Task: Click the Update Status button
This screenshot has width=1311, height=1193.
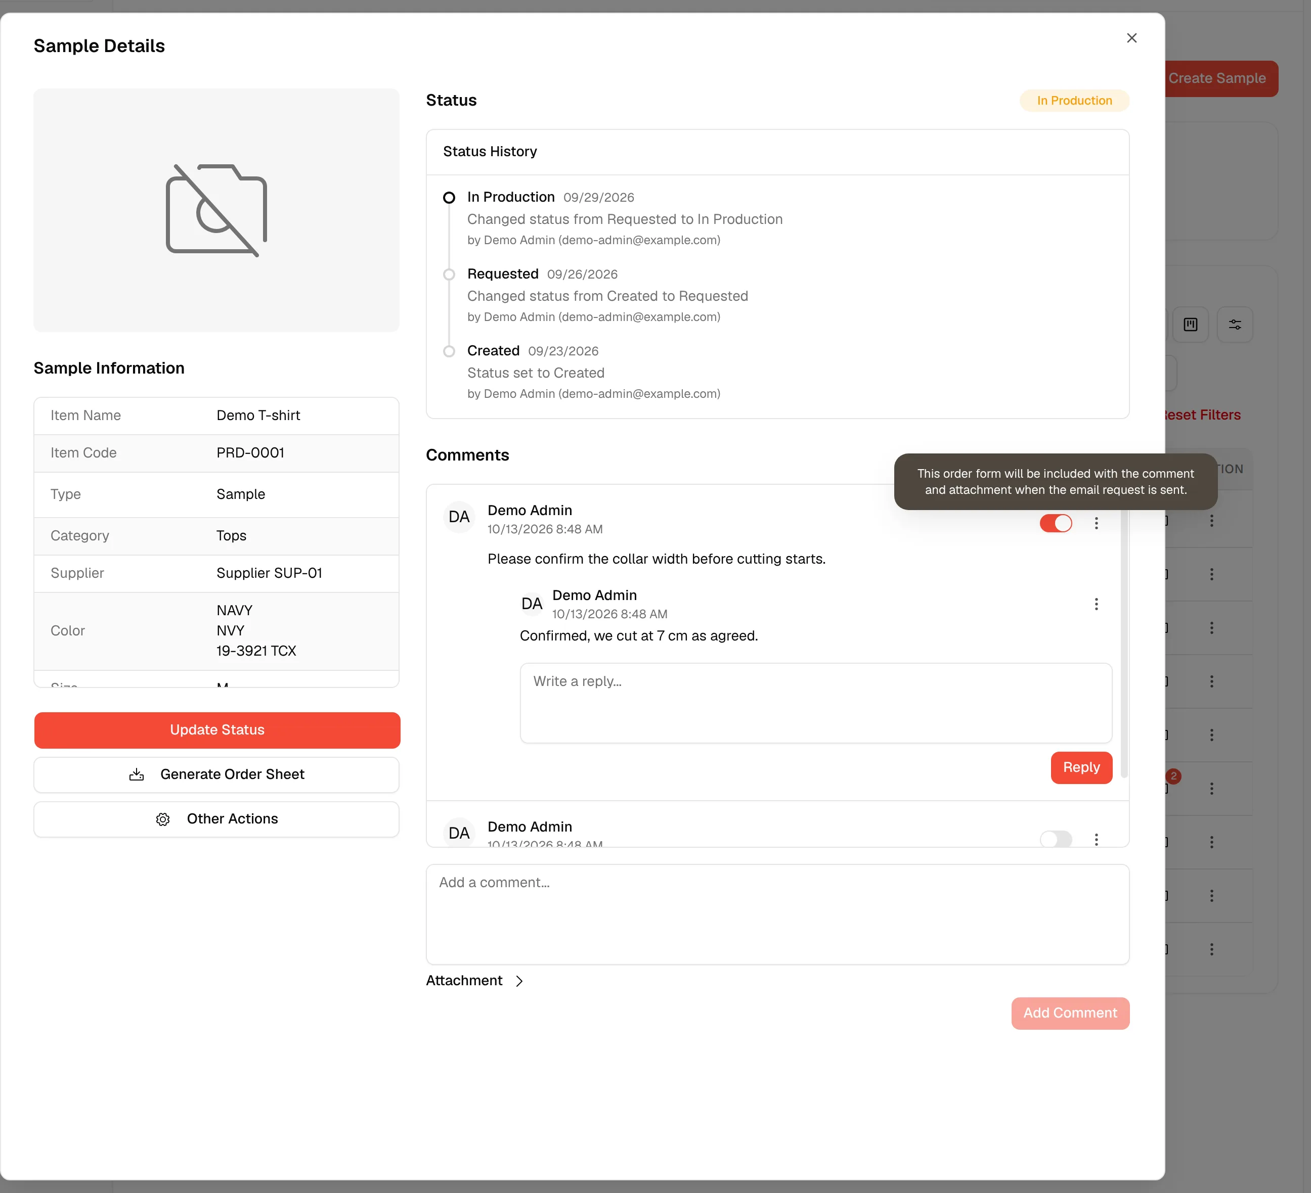Action: (x=217, y=730)
